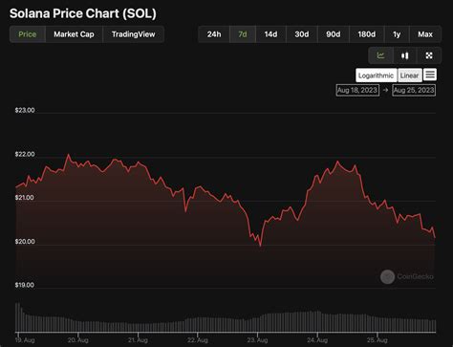Choose the 24h time range

214,34
